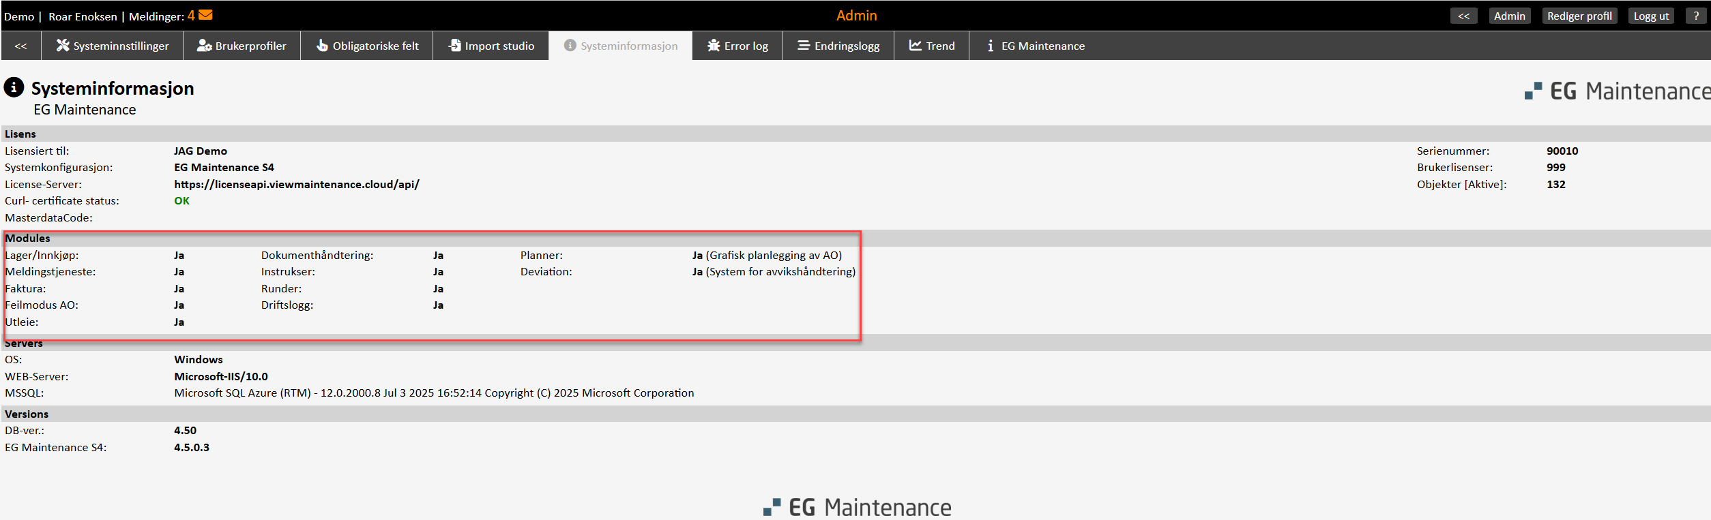Log out using Logg ut
The width and height of the screenshot is (1711, 520).
point(1651,16)
